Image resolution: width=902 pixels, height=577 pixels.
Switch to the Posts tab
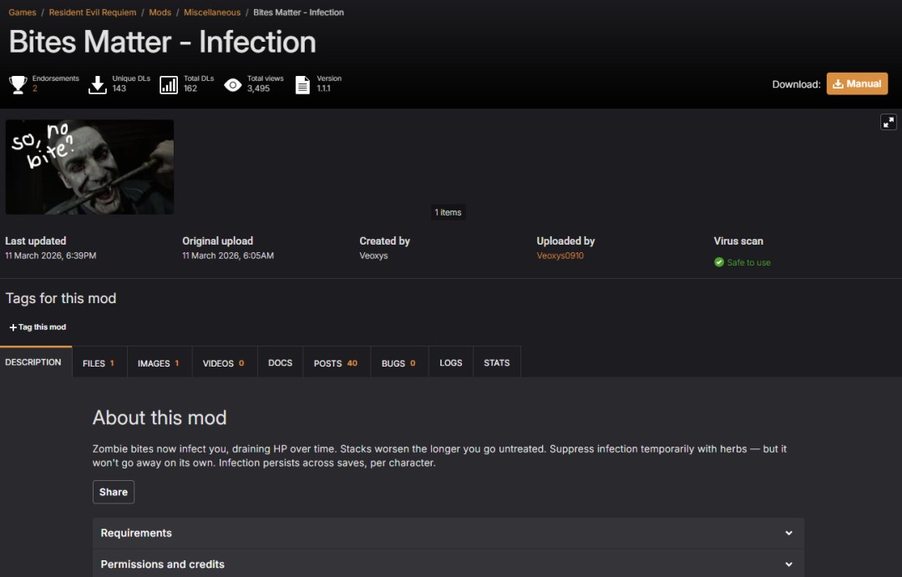click(335, 363)
